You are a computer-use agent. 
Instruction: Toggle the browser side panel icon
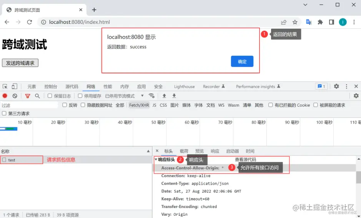click(x=331, y=22)
